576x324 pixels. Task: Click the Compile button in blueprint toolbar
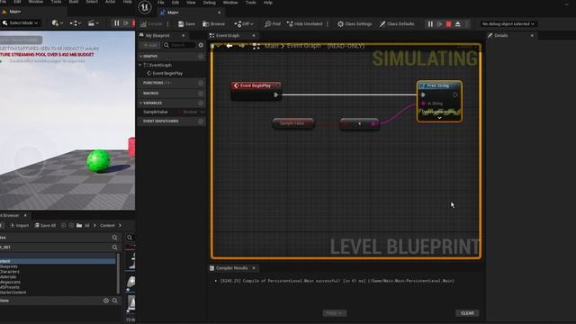(151, 24)
